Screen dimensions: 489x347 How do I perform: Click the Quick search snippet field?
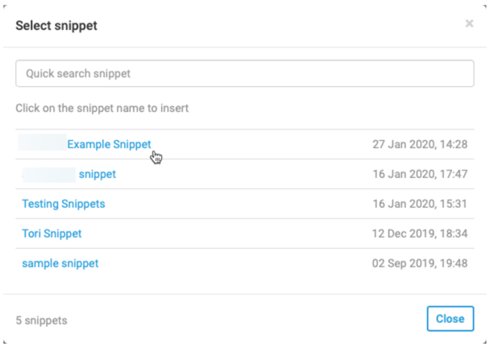point(244,73)
